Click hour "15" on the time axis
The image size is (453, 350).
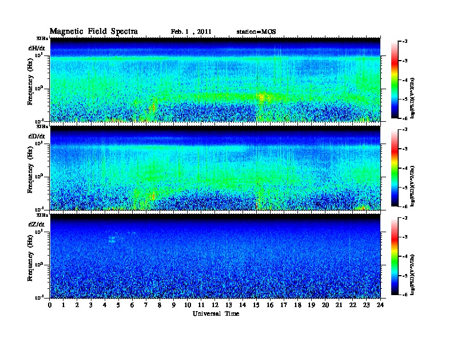coord(256,305)
